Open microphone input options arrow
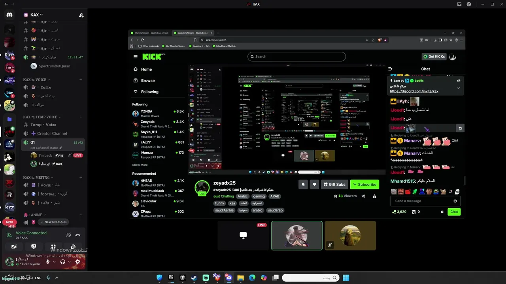The height and width of the screenshot is (284, 506). 54,262
